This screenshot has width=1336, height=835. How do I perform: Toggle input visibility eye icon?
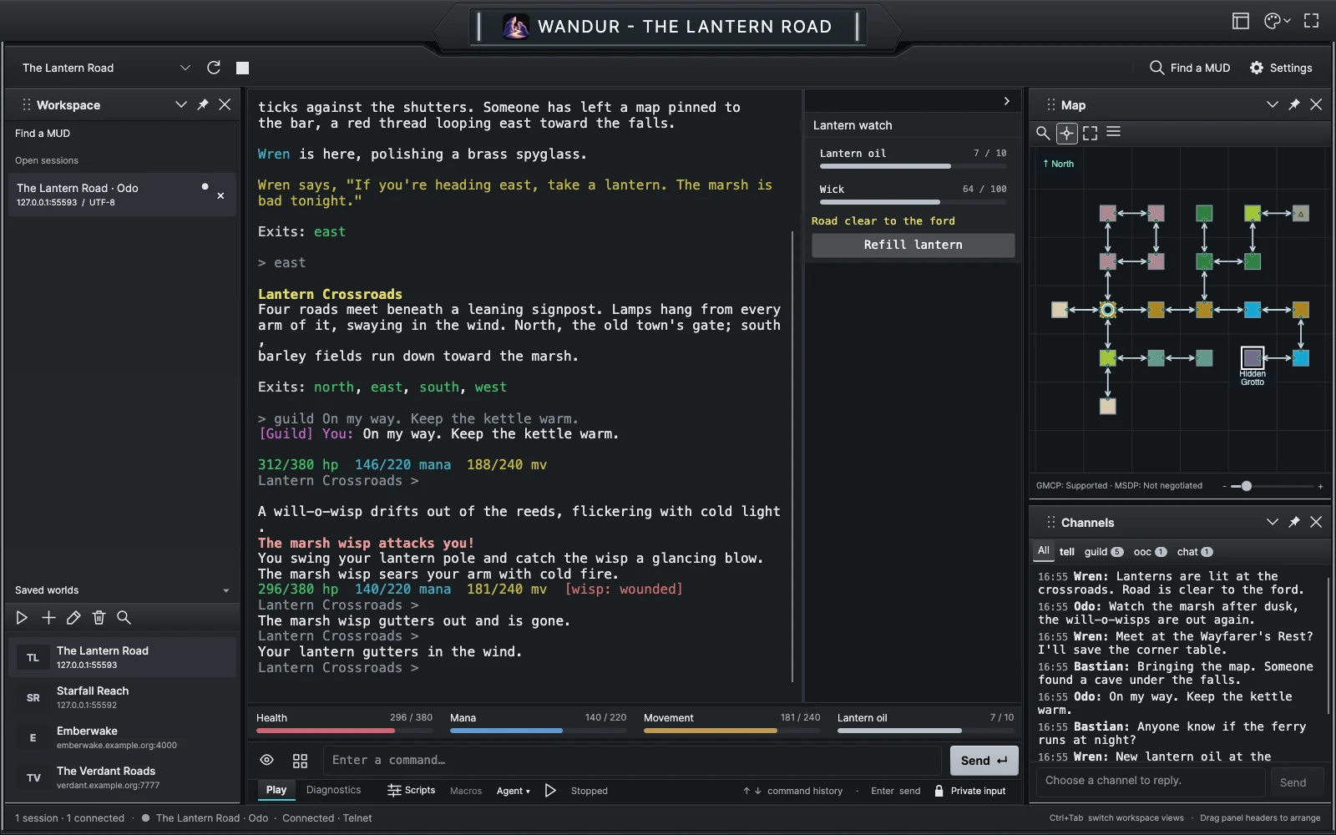click(x=267, y=760)
